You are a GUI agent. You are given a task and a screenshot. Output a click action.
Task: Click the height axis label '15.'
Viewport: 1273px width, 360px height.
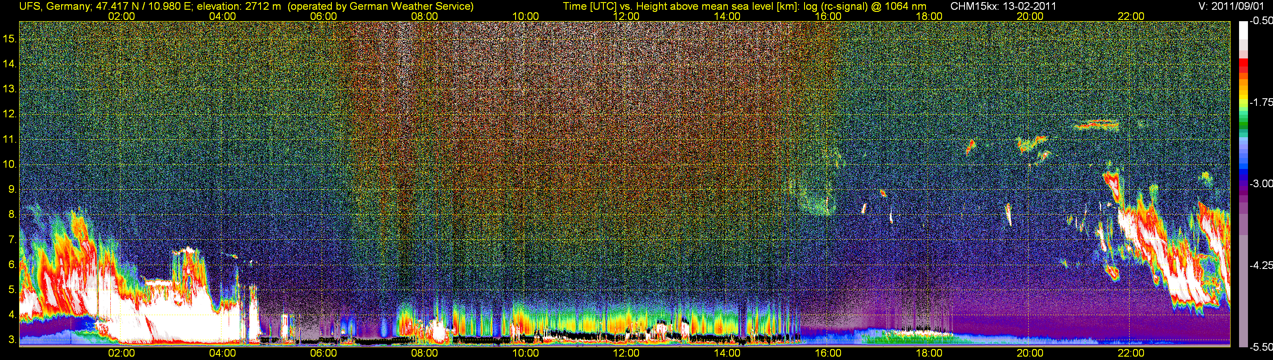[10, 39]
